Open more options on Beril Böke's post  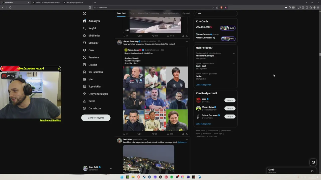pyautogui.click(x=186, y=139)
